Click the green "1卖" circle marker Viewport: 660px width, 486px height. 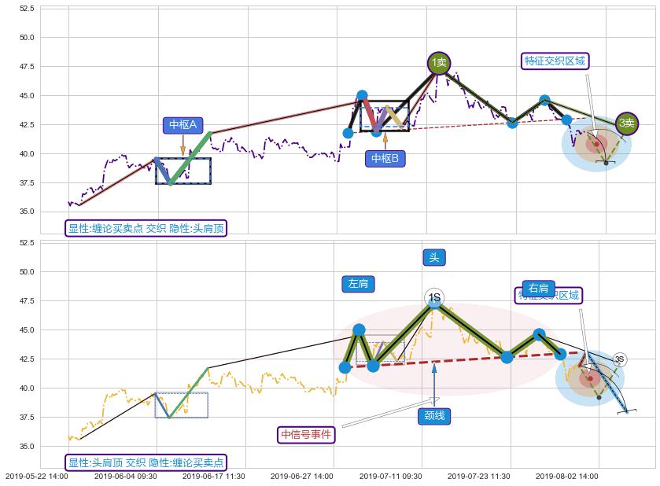coord(439,63)
